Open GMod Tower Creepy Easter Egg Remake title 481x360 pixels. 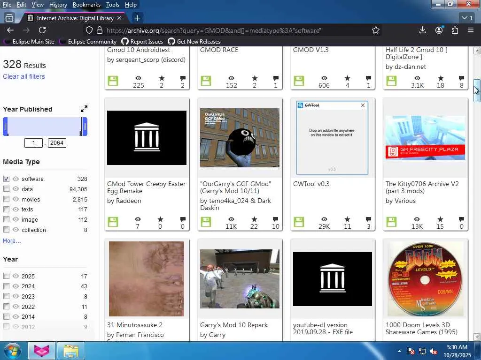click(147, 187)
